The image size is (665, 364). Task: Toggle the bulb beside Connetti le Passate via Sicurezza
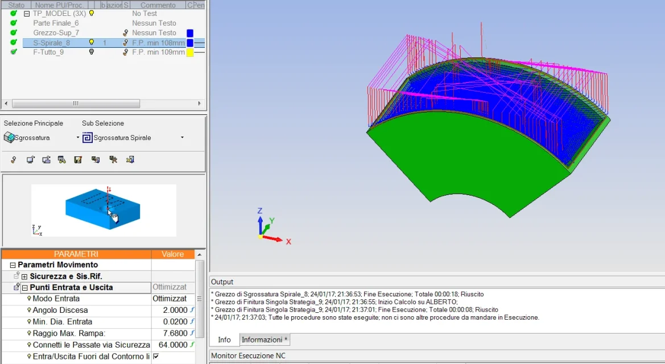pos(29,345)
